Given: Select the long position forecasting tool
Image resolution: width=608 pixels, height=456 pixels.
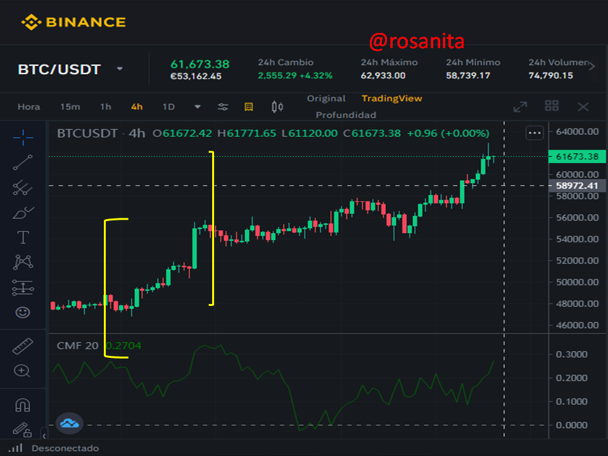Looking at the screenshot, I should click(23, 288).
